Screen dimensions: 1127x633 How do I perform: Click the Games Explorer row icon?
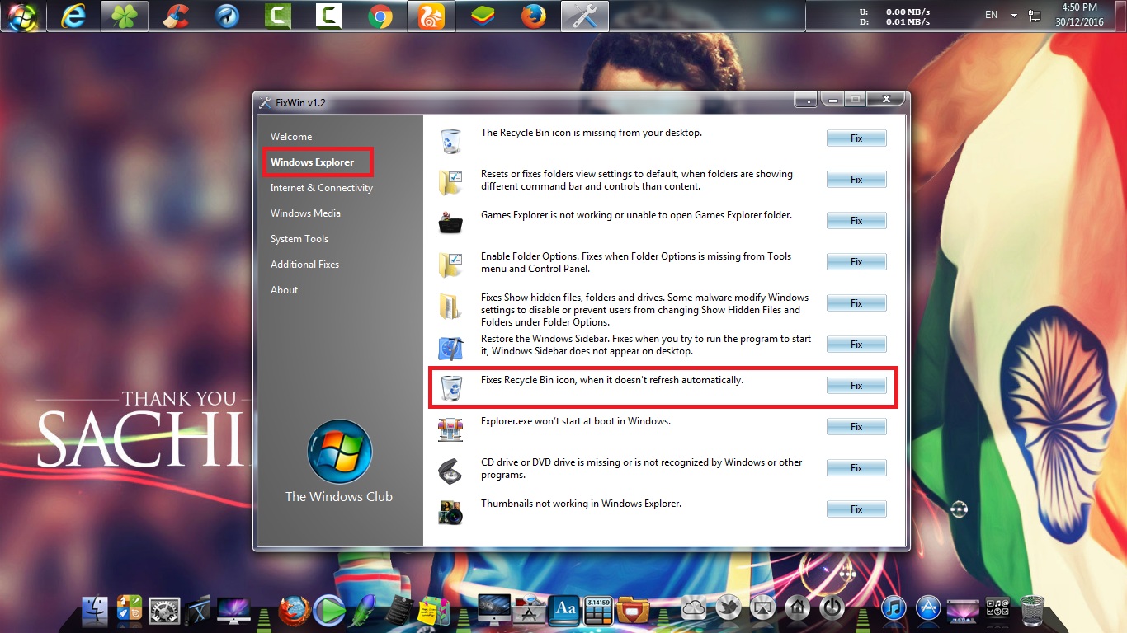point(450,223)
